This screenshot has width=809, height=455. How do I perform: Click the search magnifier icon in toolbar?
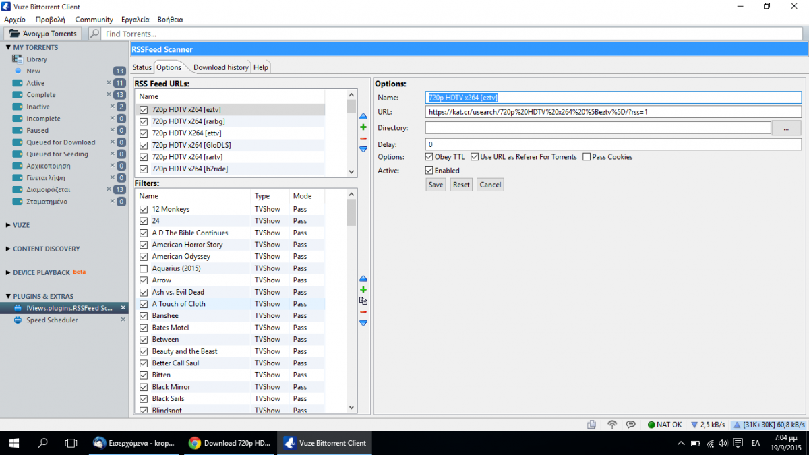[x=95, y=34]
